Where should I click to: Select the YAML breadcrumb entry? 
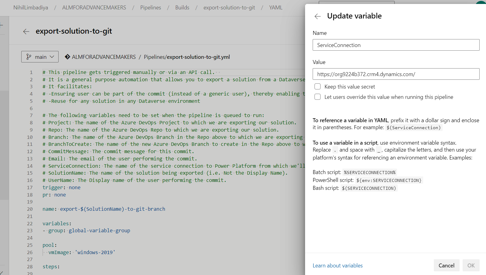pyautogui.click(x=275, y=7)
